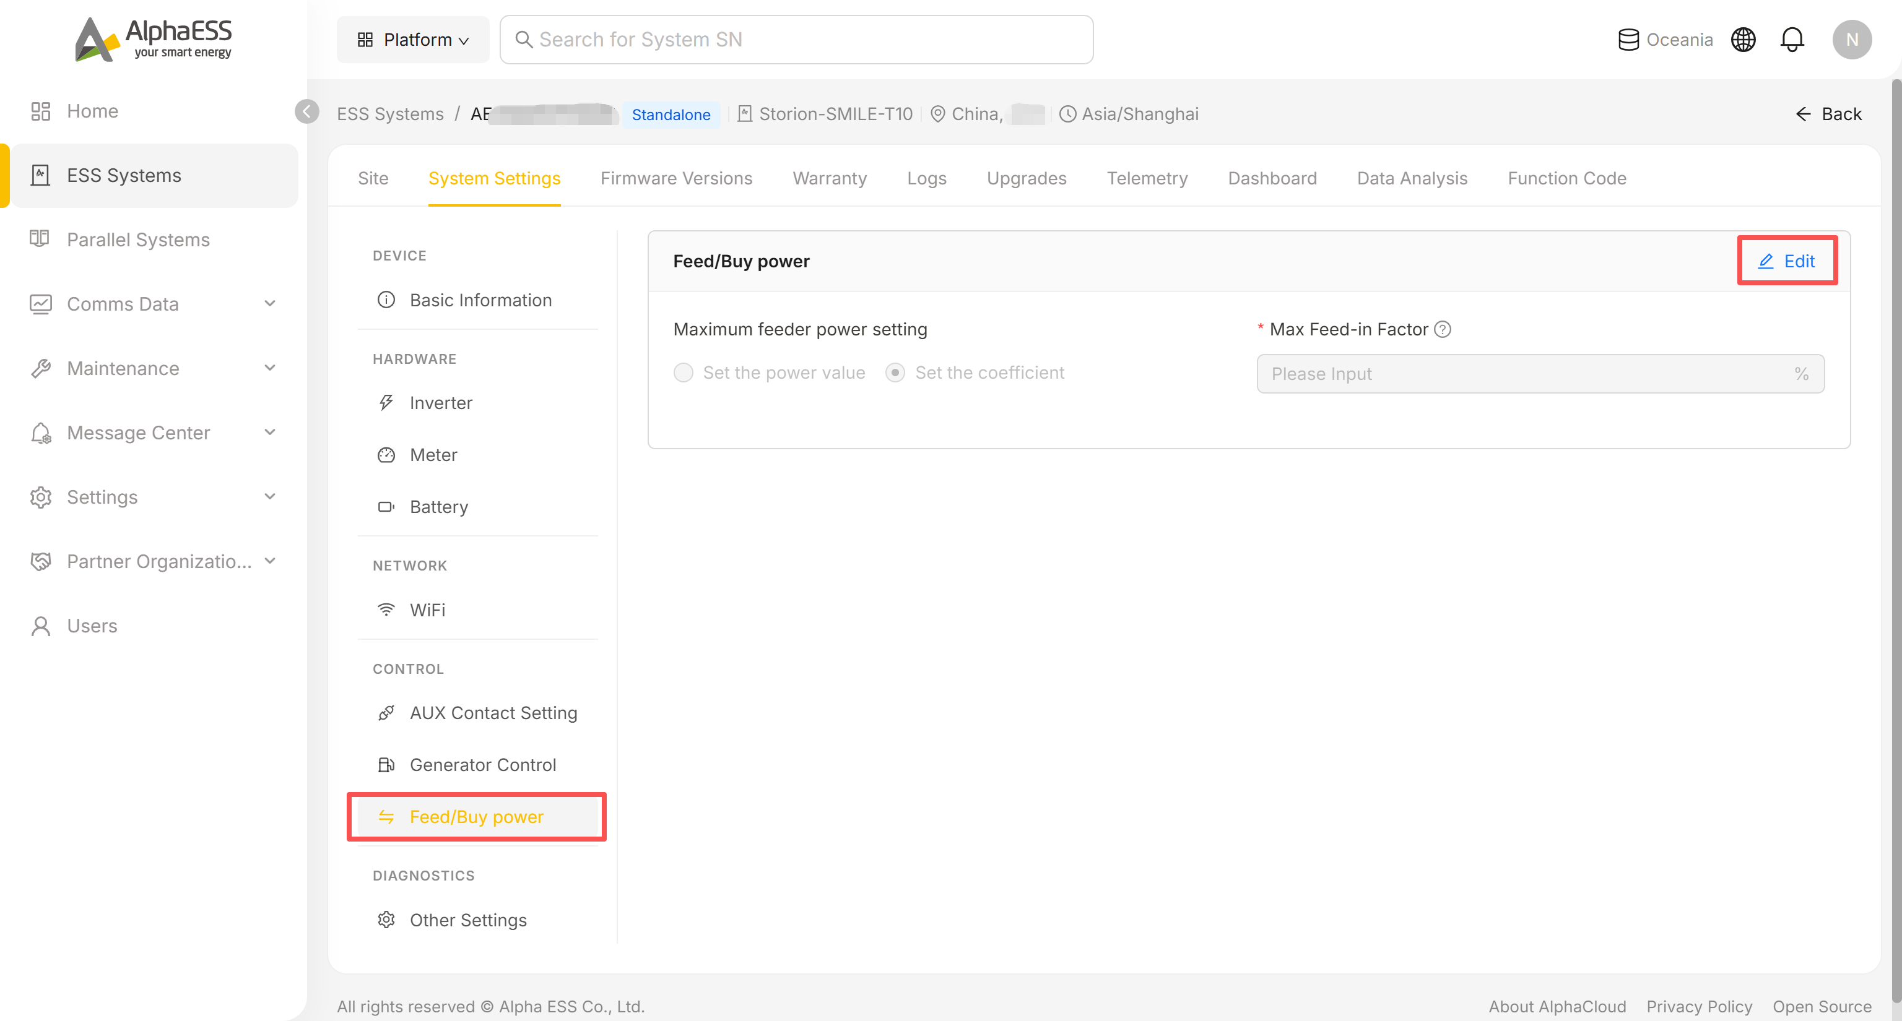The width and height of the screenshot is (1902, 1021).
Task: Click the Back button
Action: [x=1828, y=114]
